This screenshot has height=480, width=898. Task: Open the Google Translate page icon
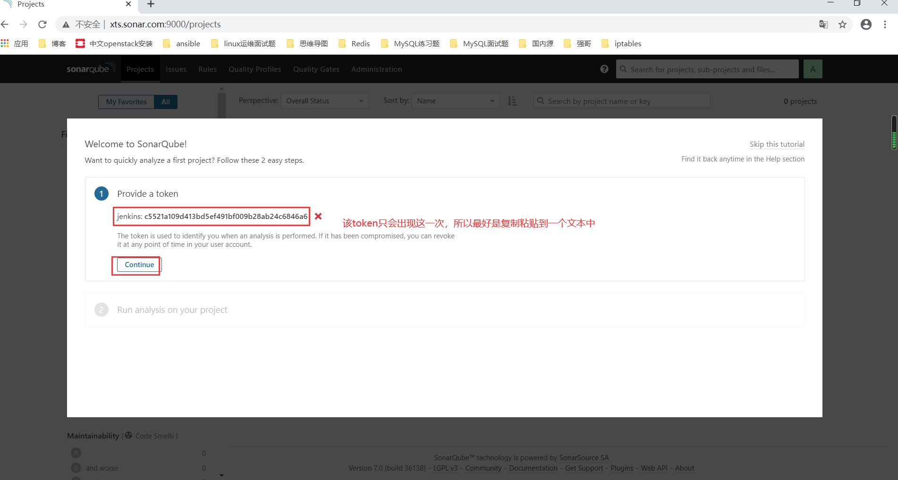[x=823, y=25]
